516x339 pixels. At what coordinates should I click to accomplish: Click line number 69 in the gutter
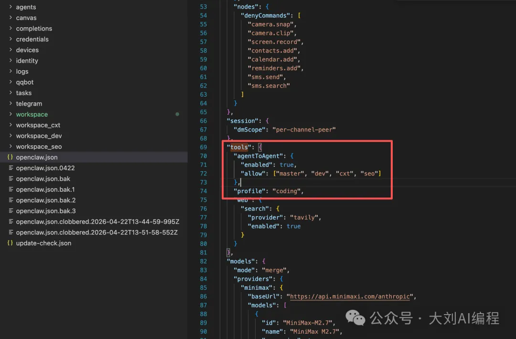(x=204, y=147)
